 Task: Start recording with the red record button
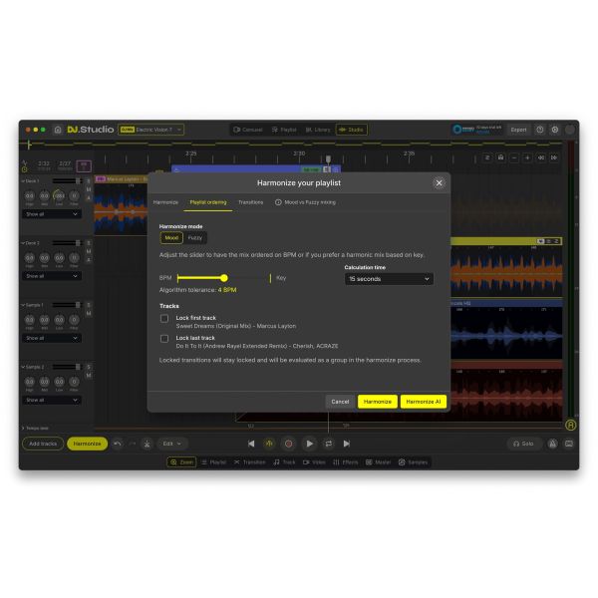pos(289,444)
